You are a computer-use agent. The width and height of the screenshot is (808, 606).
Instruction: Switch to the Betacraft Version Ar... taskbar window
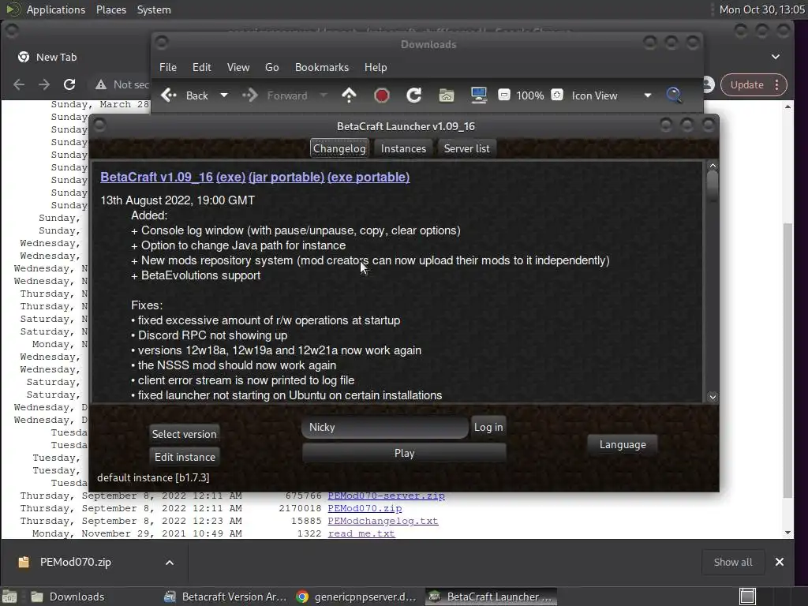click(x=226, y=597)
